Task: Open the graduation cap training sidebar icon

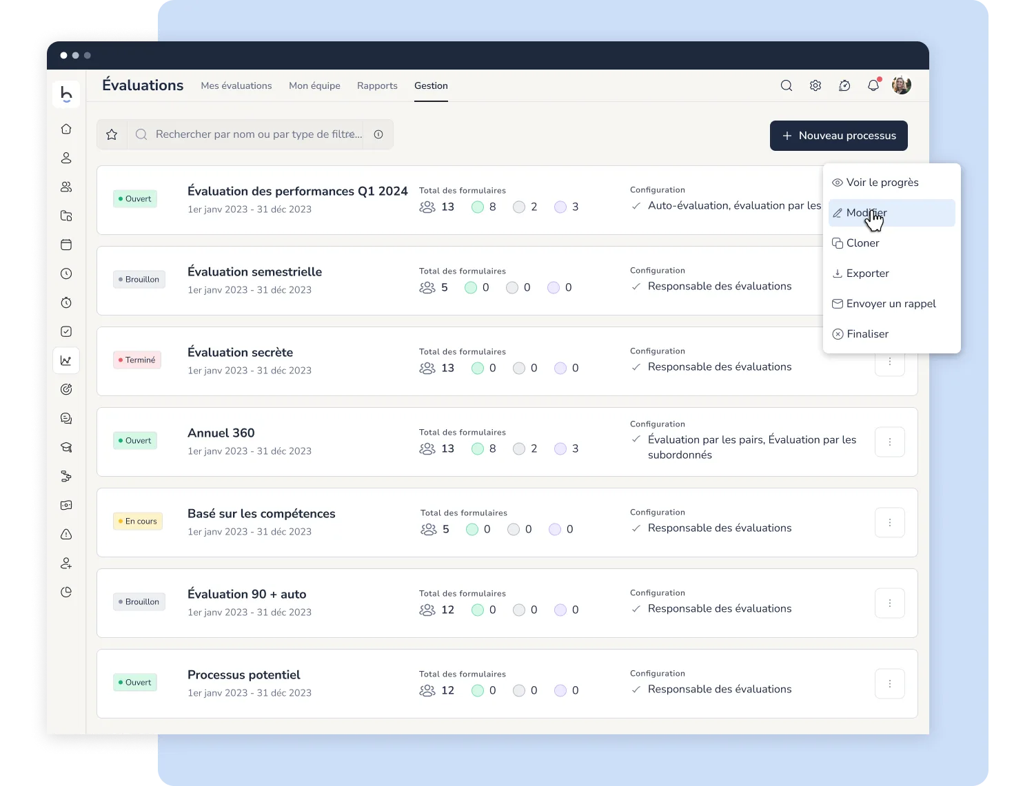Action: [x=66, y=447]
